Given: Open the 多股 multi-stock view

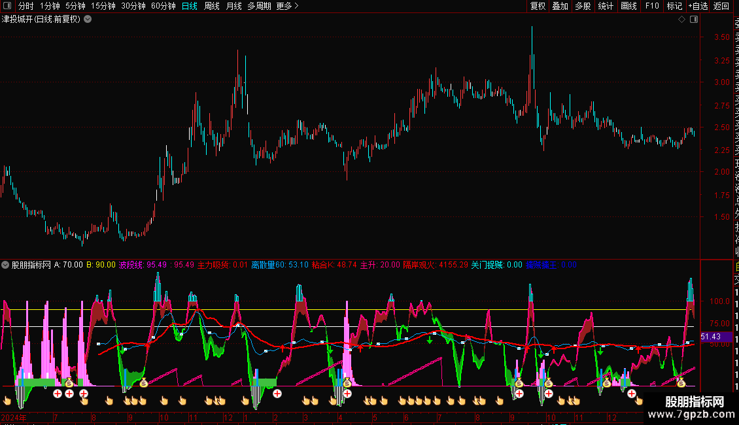Looking at the screenshot, I should pyautogui.click(x=583, y=6).
